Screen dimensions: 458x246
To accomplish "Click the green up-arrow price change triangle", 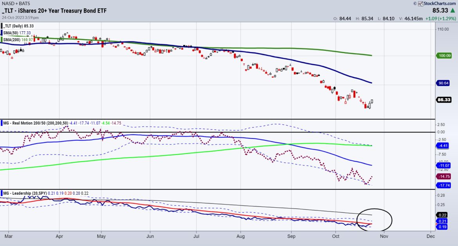I will tap(453, 10).
